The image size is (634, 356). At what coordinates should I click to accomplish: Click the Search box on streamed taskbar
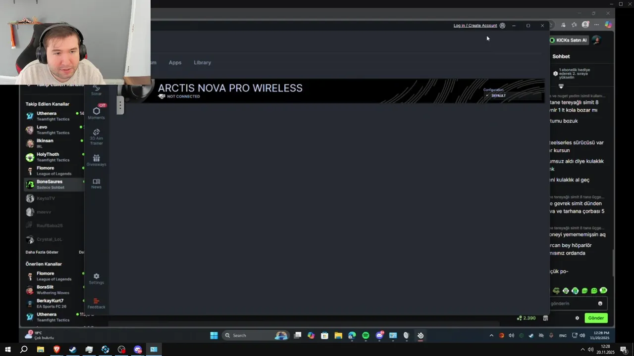tap(256, 335)
